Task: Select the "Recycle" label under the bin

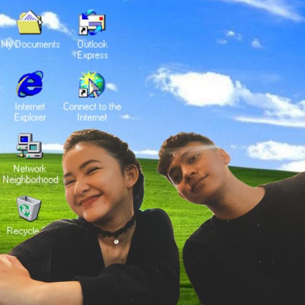Action: click(x=23, y=231)
